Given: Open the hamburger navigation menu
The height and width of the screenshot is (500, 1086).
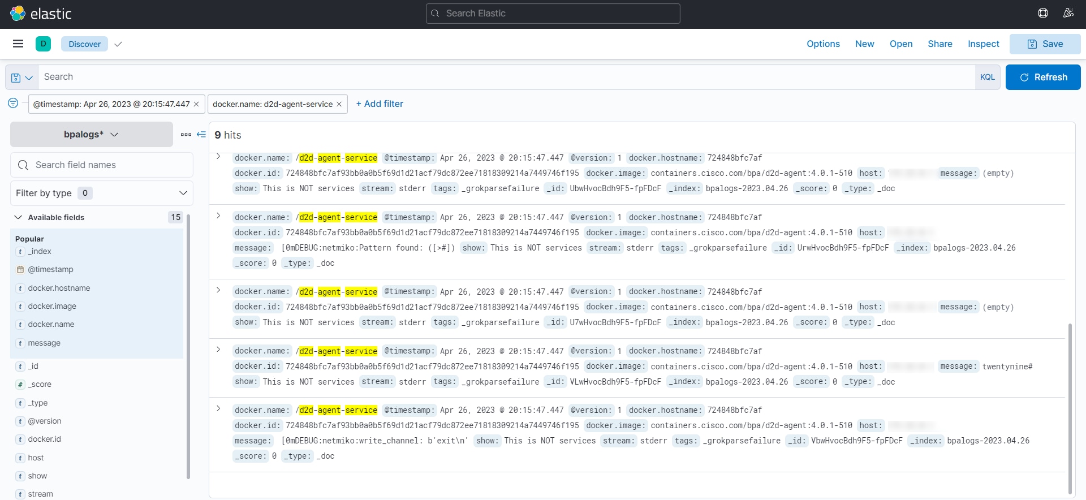Looking at the screenshot, I should click(x=18, y=44).
